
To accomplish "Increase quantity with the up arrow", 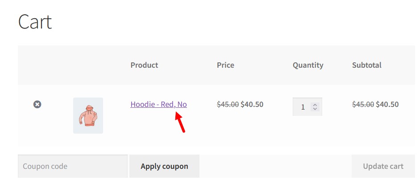I will coord(315,105).
